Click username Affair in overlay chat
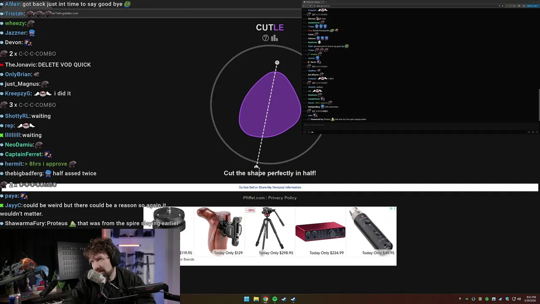Viewport: 540px width, 304px height. pos(13,4)
